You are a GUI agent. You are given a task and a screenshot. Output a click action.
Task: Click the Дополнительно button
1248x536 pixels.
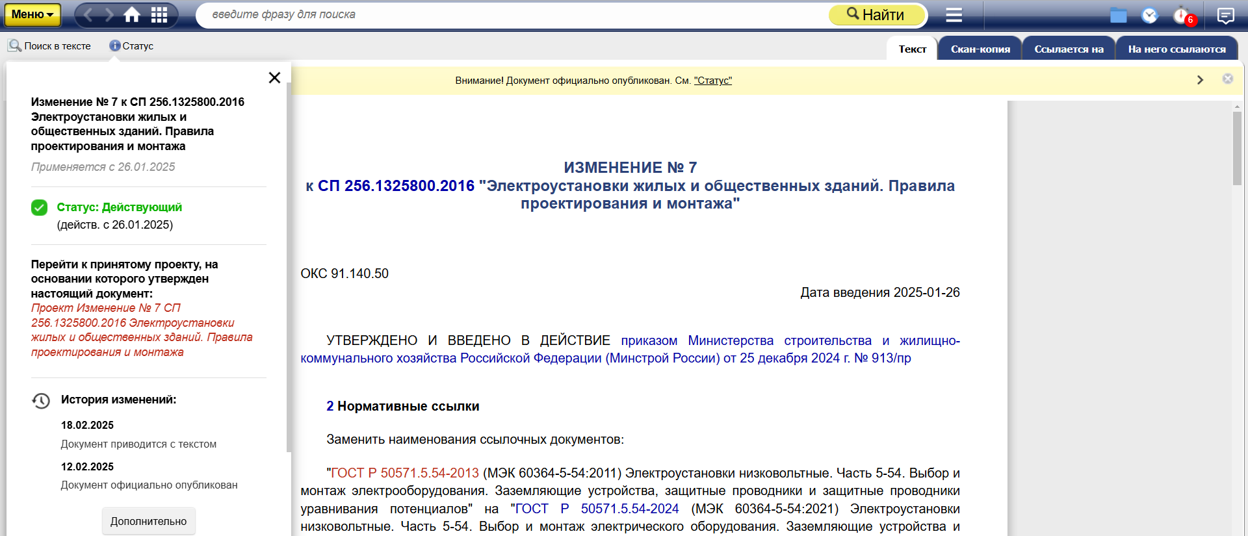pyautogui.click(x=148, y=521)
